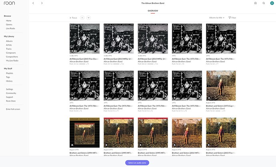The image size is (276, 167).
Task: Open Brothers and Sisters 2014 MFSL cover
Action: point(187,133)
